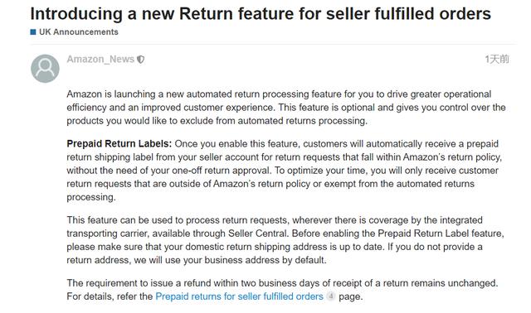
Task: Click the blue UK Announcements category square
Action: [x=33, y=32]
